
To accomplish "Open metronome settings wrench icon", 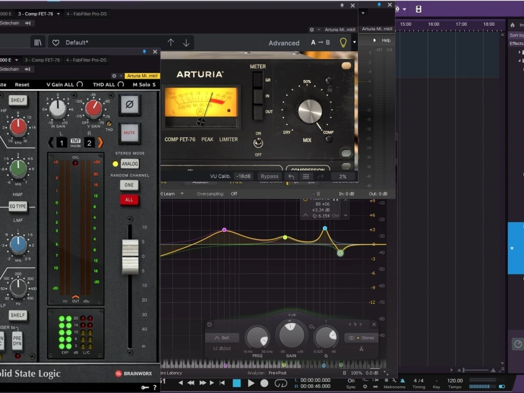I will point(395,380).
